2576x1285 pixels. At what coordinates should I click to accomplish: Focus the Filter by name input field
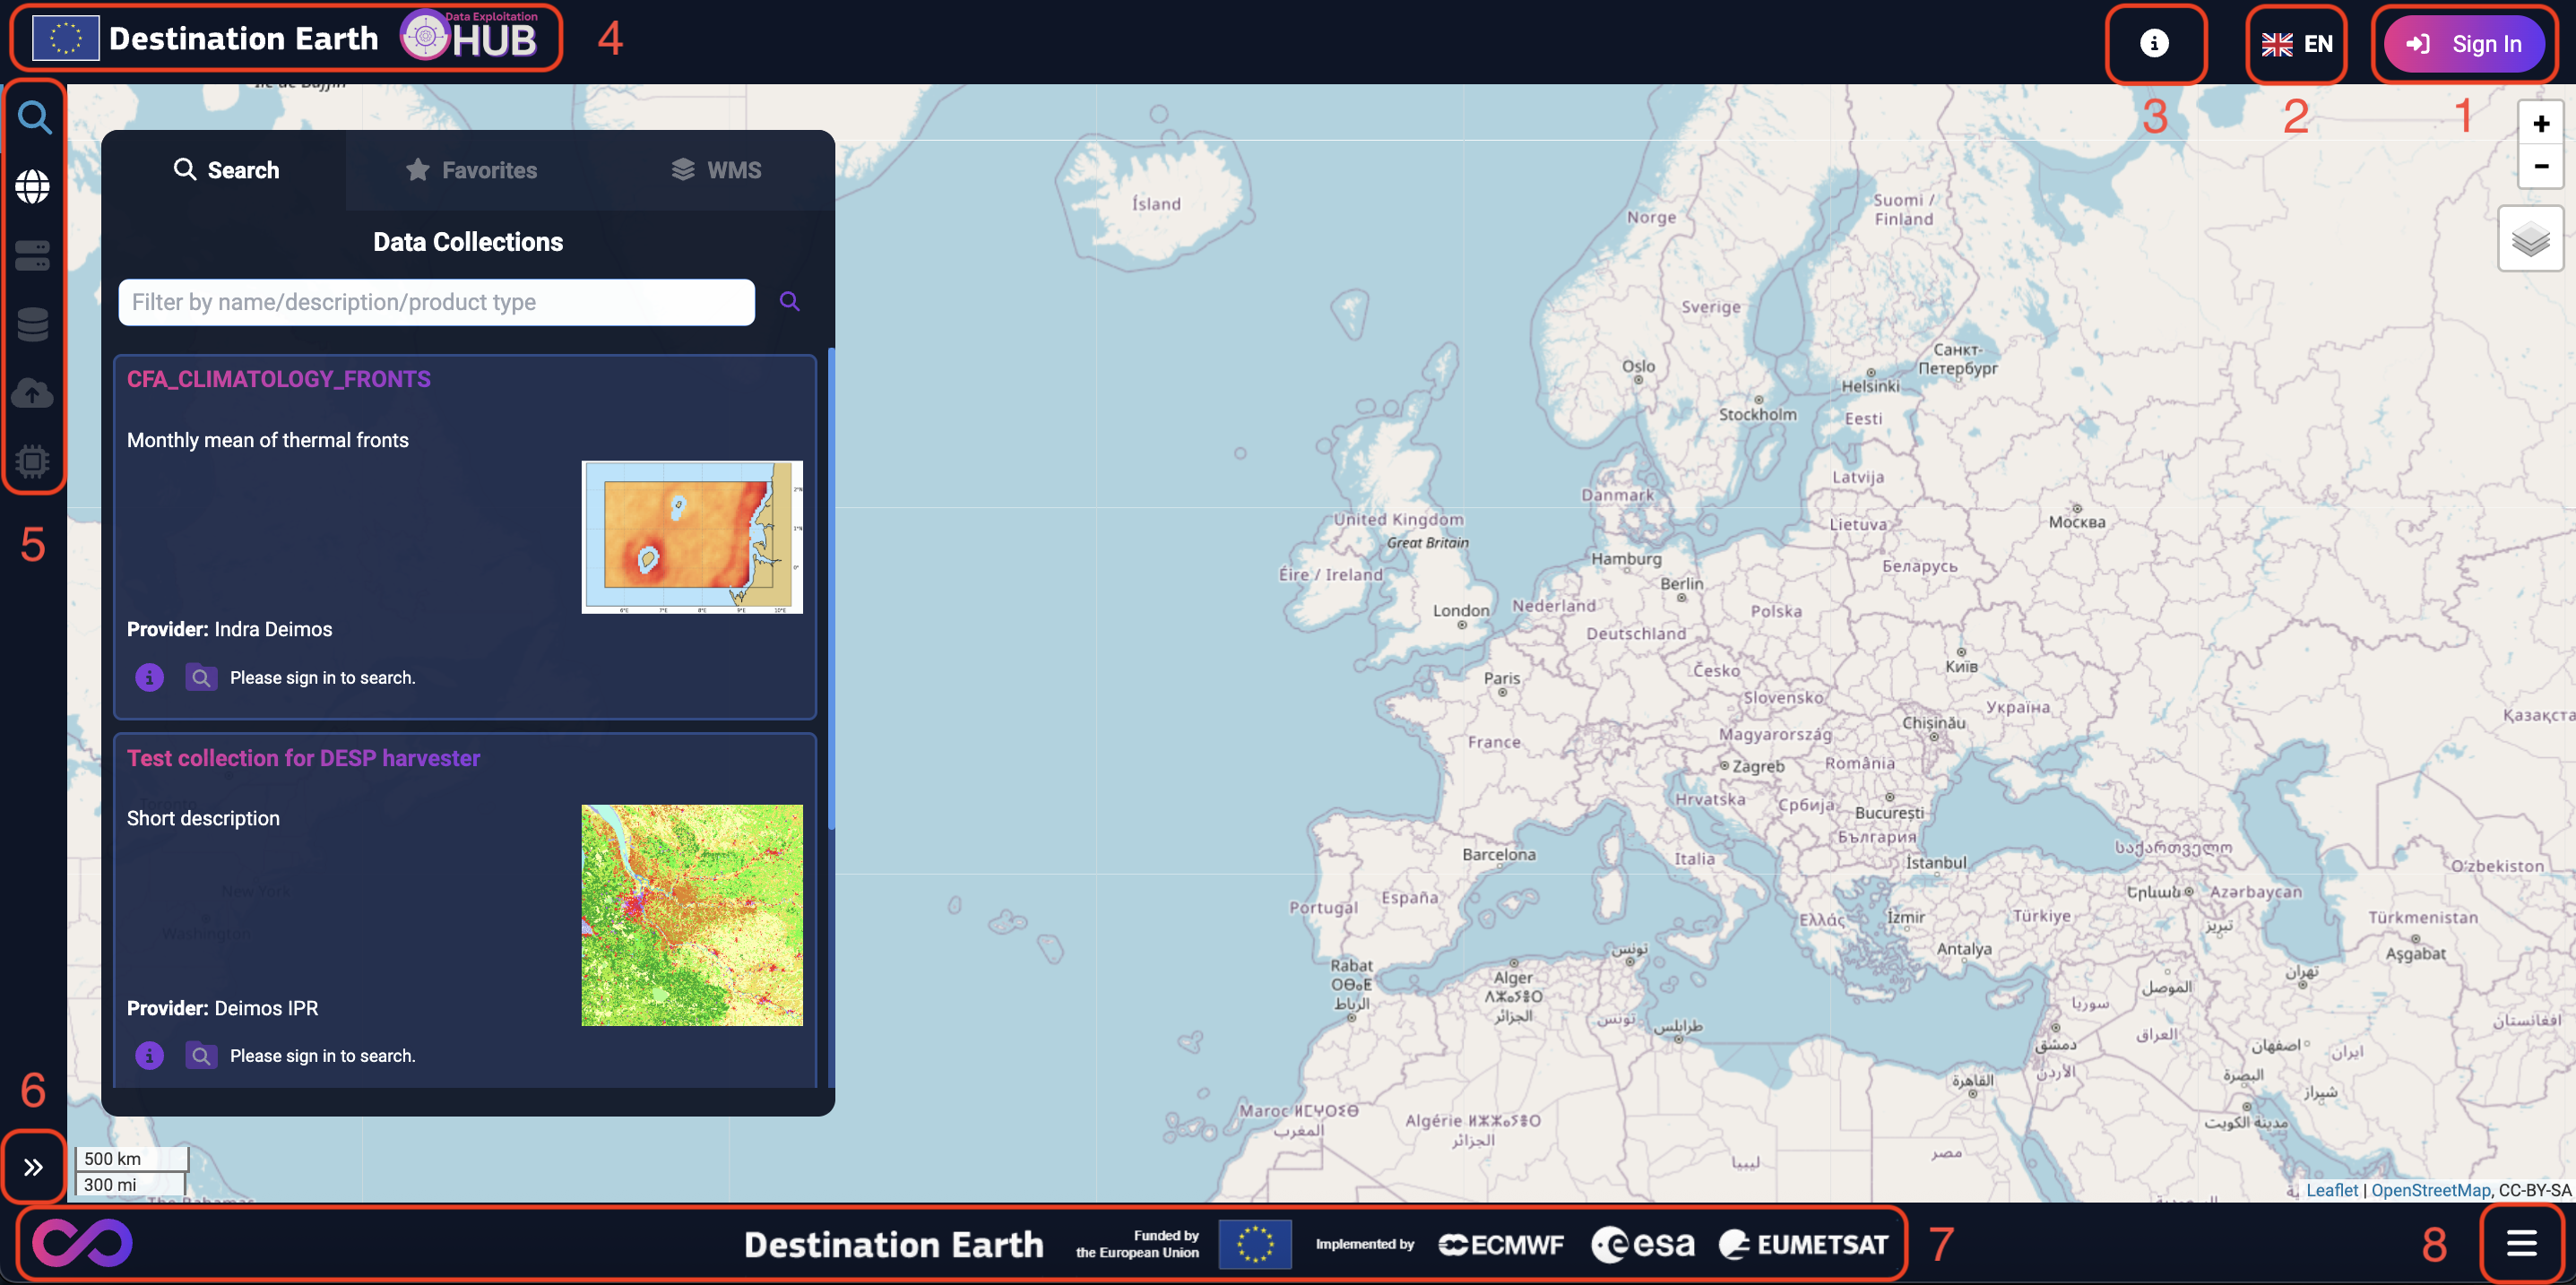pyautogui.click(x=436, y=302)
